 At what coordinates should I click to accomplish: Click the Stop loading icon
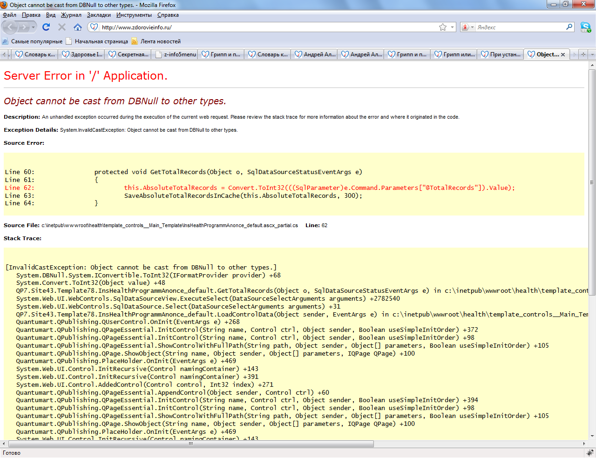(61, 27)
